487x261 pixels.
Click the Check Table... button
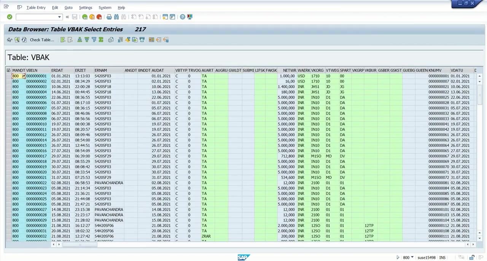42,40
